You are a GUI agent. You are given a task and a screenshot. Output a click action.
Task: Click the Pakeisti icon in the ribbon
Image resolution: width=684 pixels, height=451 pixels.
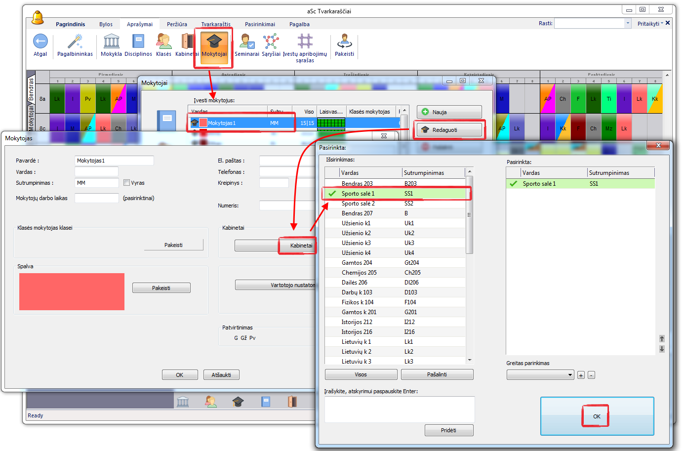[344, 41]
